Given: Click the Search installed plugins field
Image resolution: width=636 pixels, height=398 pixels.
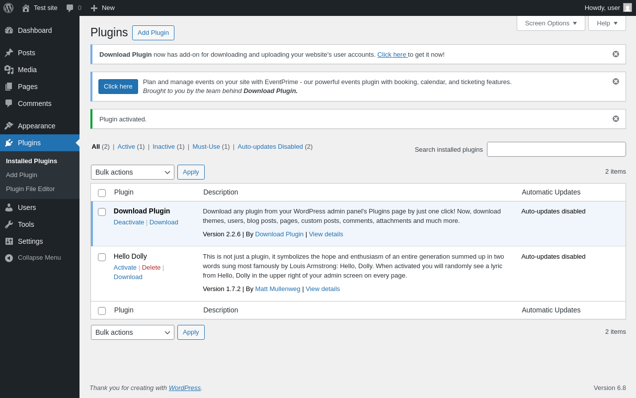Looking at the screenshot, I should 556,149.
